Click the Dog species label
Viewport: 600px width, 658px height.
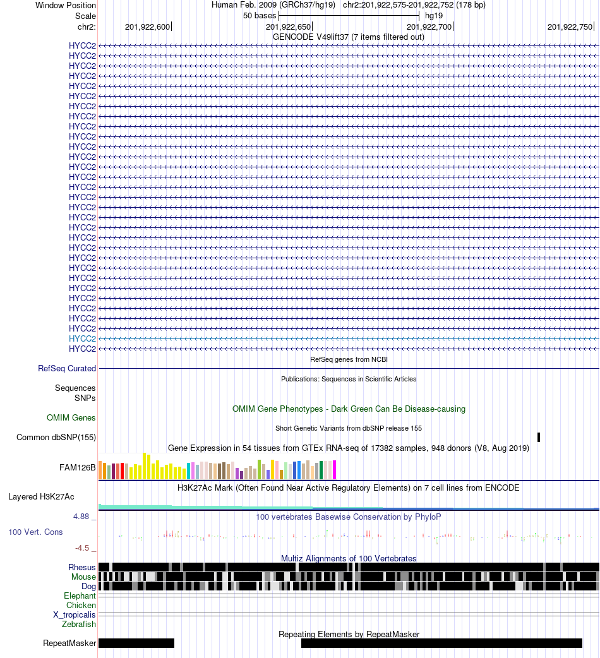click(x=88, y=587)
